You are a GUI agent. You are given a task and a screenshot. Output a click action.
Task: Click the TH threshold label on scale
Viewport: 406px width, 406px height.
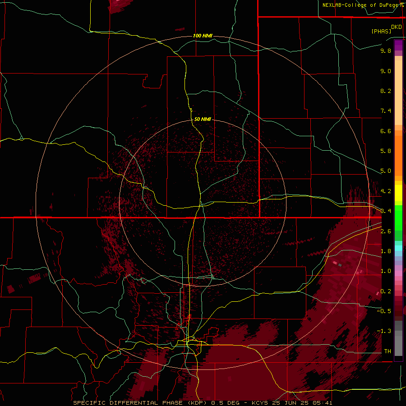pos(388,351)
